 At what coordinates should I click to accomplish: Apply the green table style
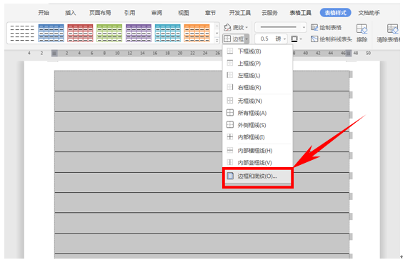pyautogui.click(x=109, y=33)
